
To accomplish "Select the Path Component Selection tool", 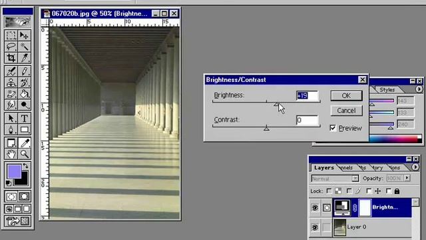I will tap(11, 119).
